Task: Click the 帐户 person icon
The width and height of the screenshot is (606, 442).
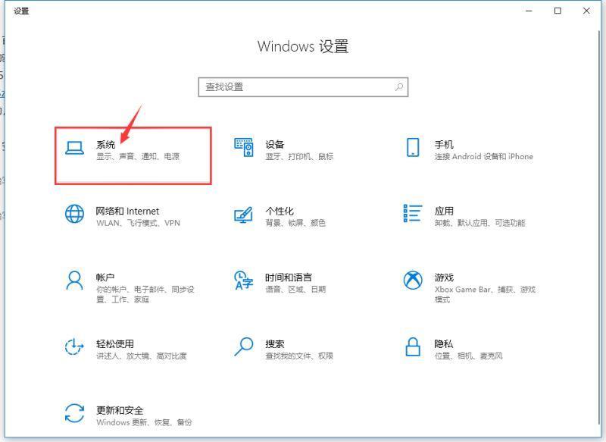Action: coord(74,281)
